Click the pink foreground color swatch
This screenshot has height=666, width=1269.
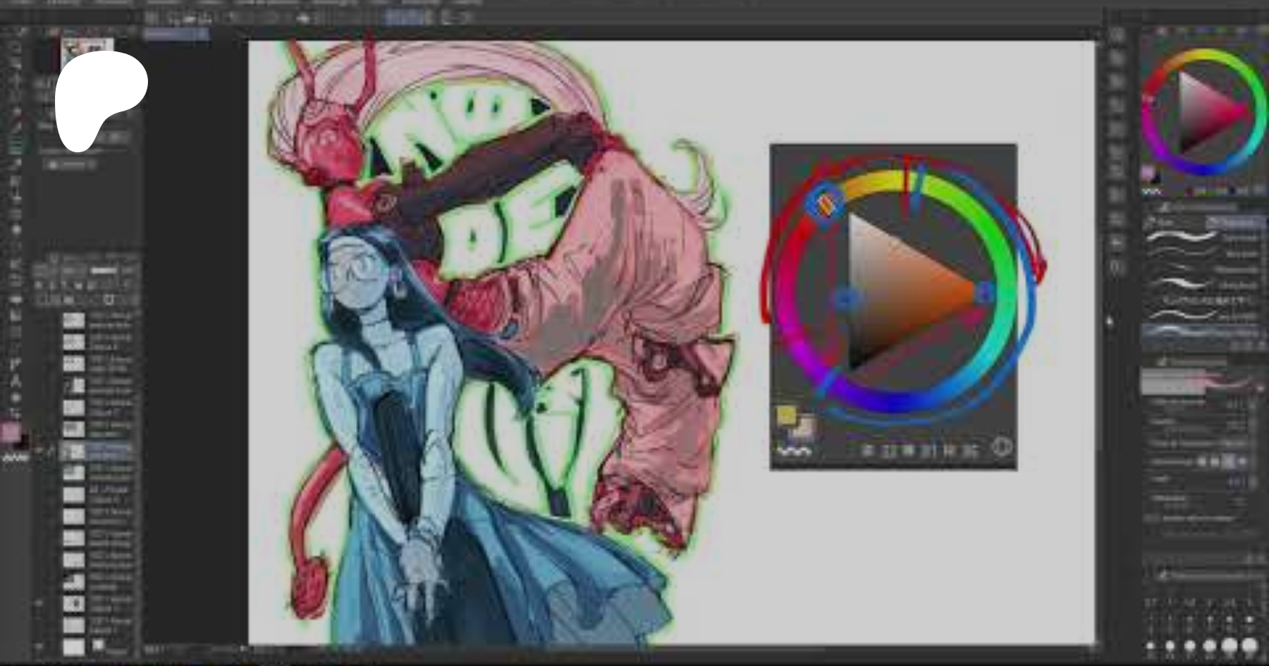pyautogui.click(x=10, y=432)
